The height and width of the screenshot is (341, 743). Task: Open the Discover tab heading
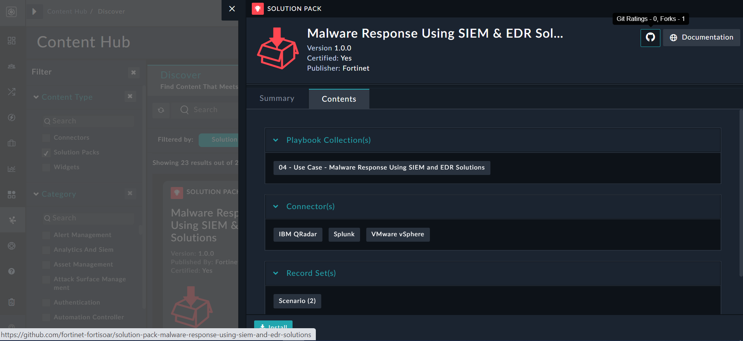point(181,75)
